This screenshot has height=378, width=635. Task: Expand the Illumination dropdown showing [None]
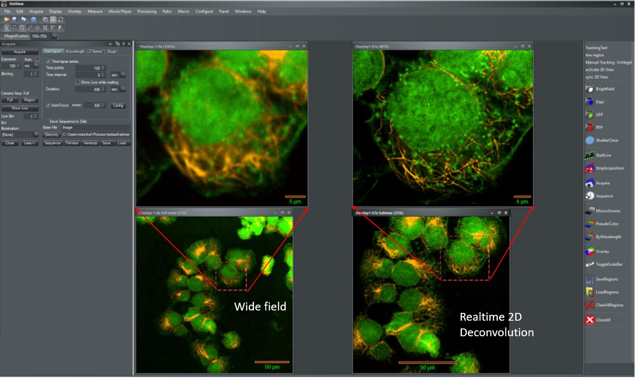tap(36, 134)
